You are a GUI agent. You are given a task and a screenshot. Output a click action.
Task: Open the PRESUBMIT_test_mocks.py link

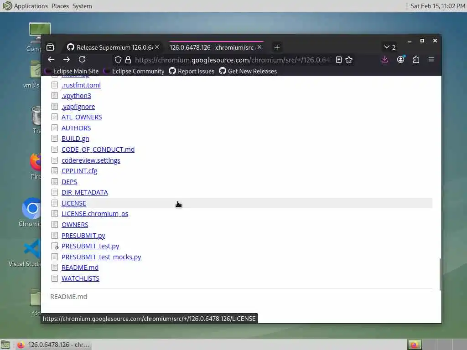[x=101, y=257]
